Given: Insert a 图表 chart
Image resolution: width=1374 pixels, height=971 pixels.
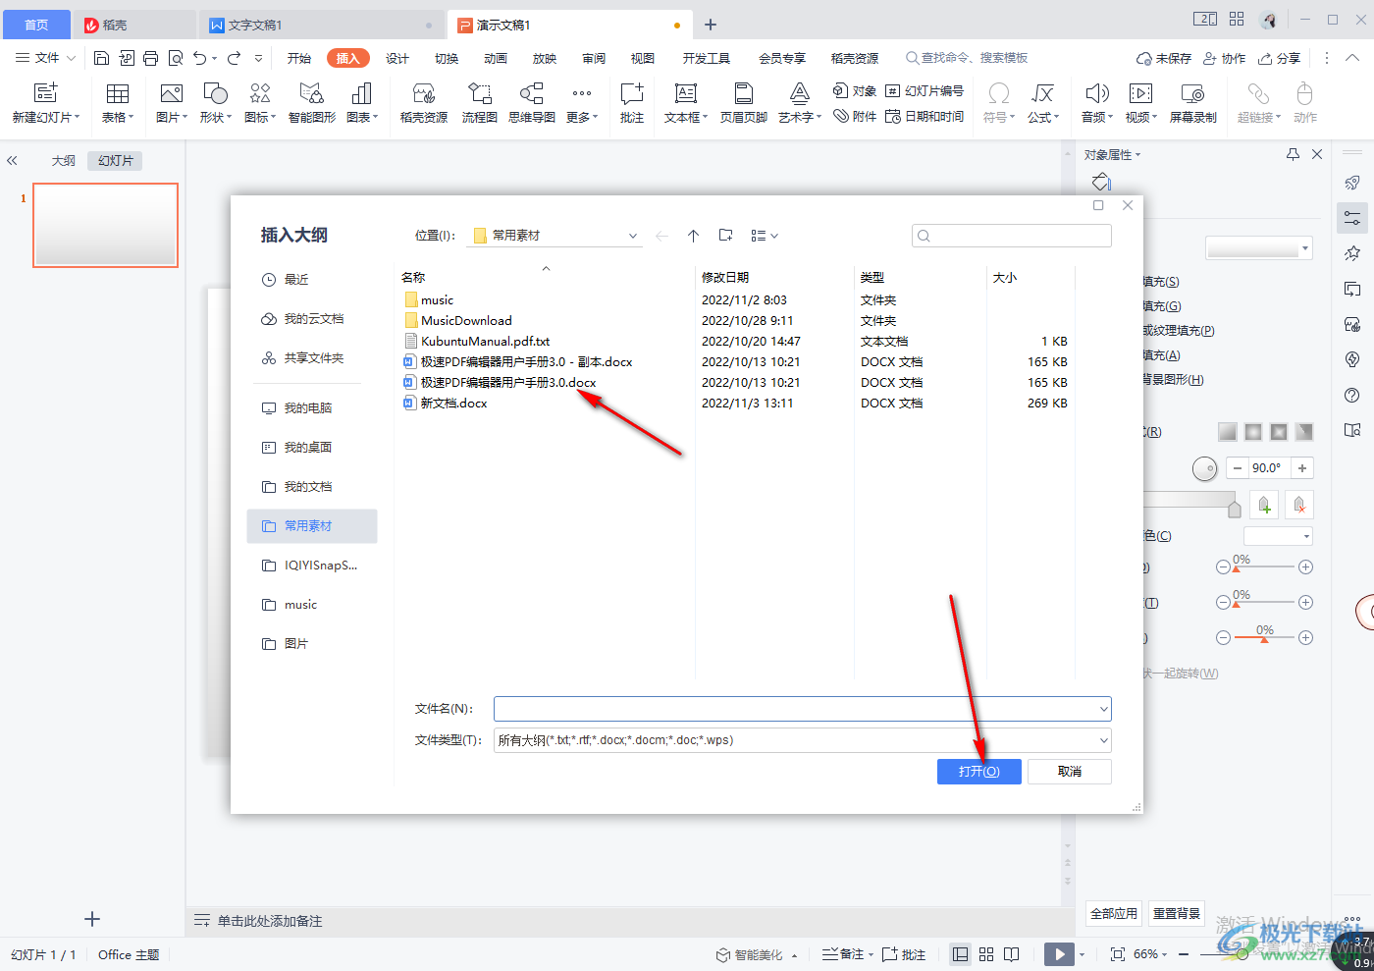Looking at the screenshot, I should point(362,103).
